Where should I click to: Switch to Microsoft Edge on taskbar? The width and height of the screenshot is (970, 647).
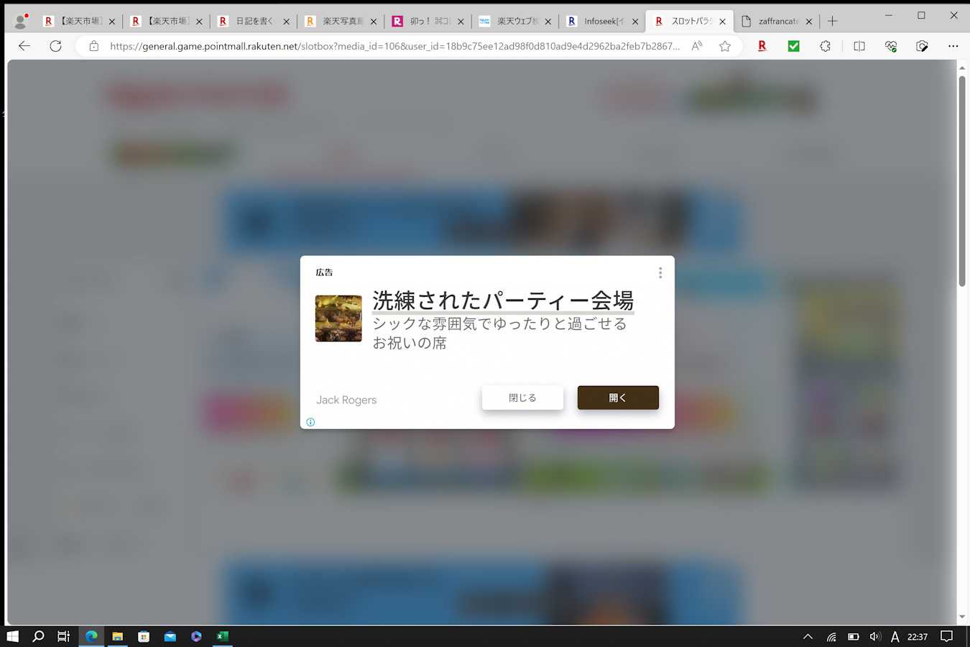91,636
